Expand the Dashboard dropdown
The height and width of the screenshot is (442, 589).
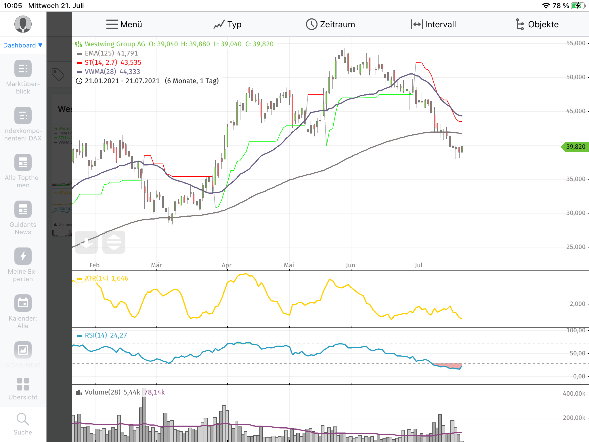[23, 45]
